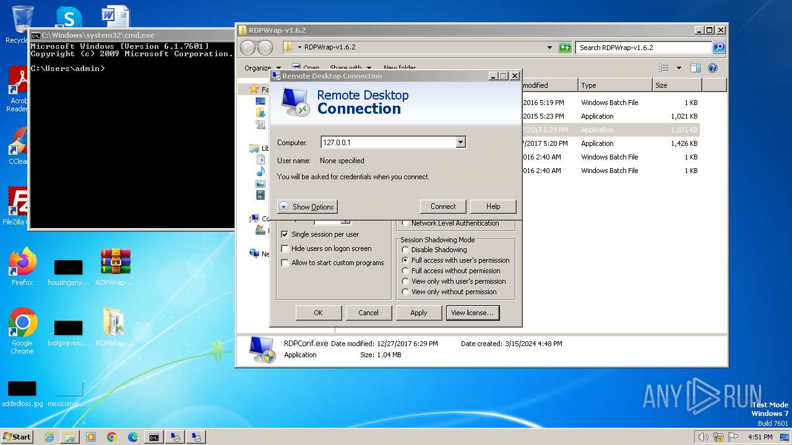Click the Explorer forward navigation arrow
The image size is (792, 445).
click(265, 48)
